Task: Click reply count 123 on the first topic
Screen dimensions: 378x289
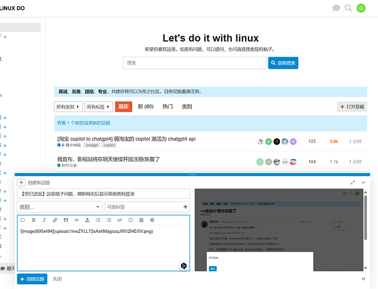Action: (x=312, y=141)
